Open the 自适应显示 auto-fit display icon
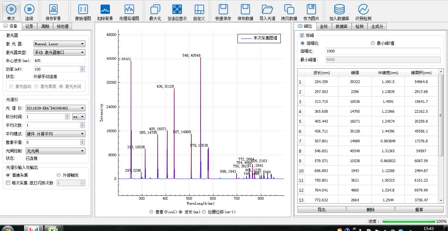Viewport: 448px width, 231px height. tap(177, 11)
